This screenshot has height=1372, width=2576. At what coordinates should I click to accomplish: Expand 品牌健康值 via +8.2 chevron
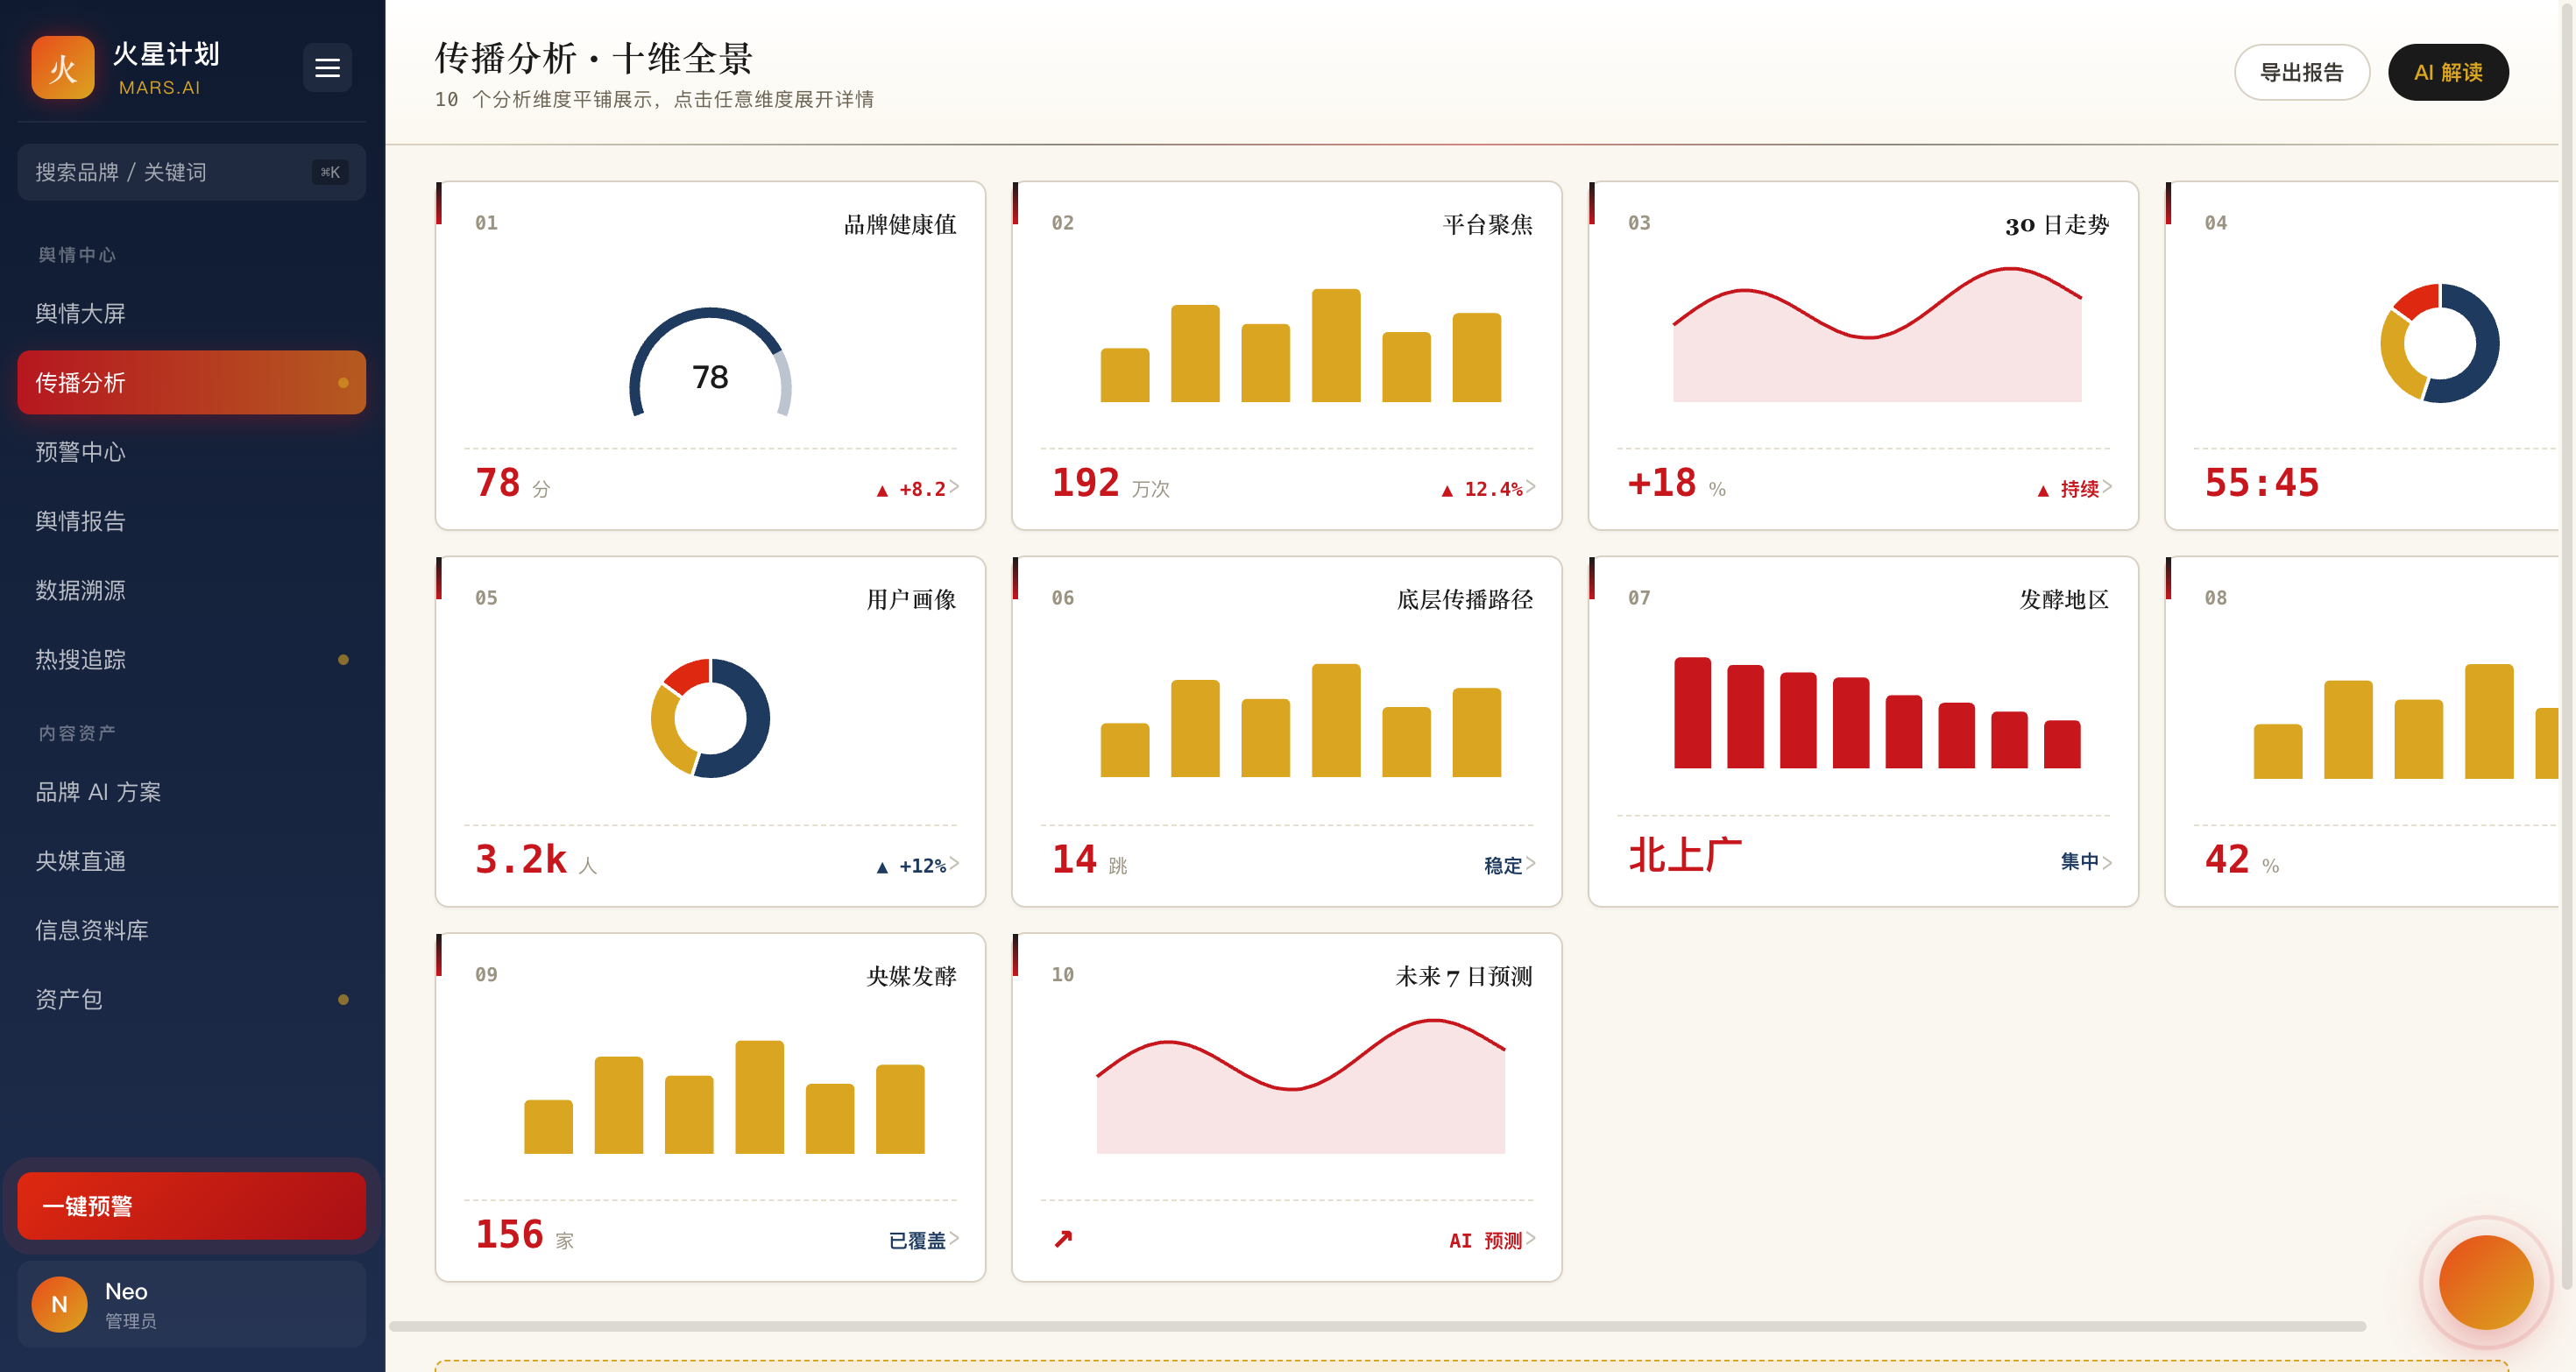pos(954,487)
